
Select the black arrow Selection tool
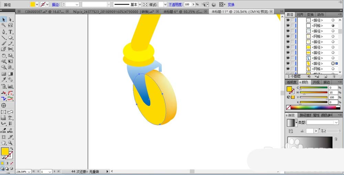(x=3, y=20)
